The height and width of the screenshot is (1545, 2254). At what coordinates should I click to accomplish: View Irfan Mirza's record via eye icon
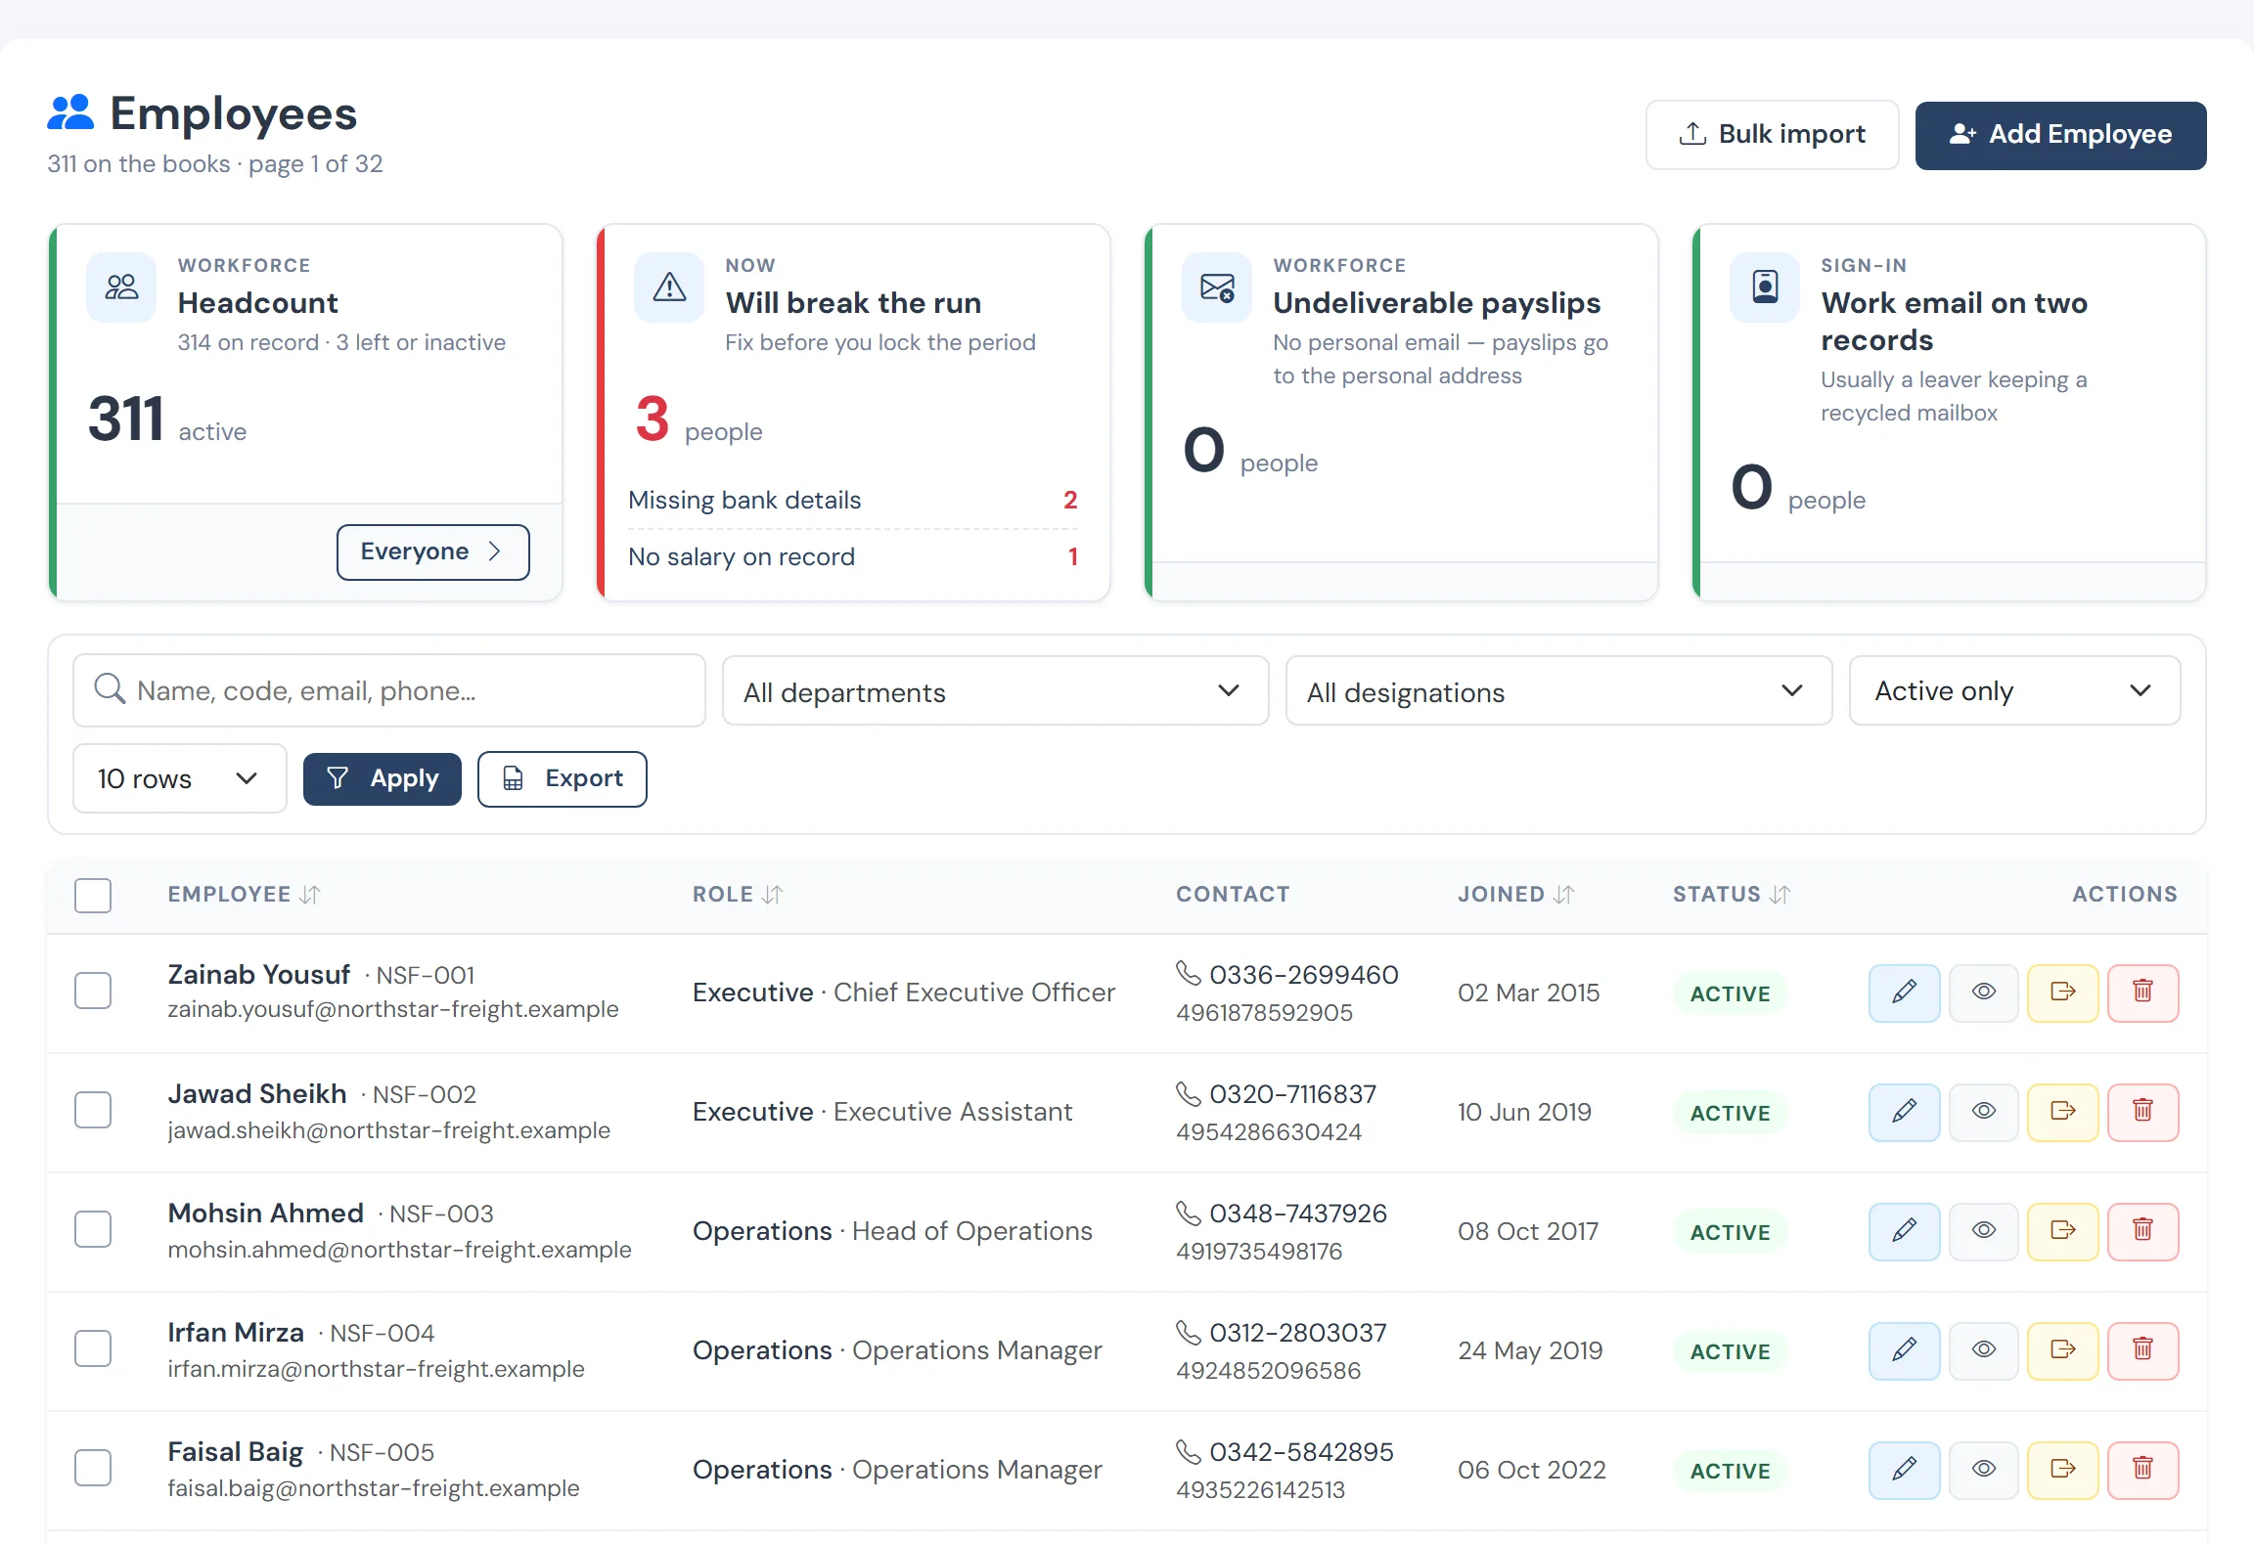click(x=1983, y=1350)
